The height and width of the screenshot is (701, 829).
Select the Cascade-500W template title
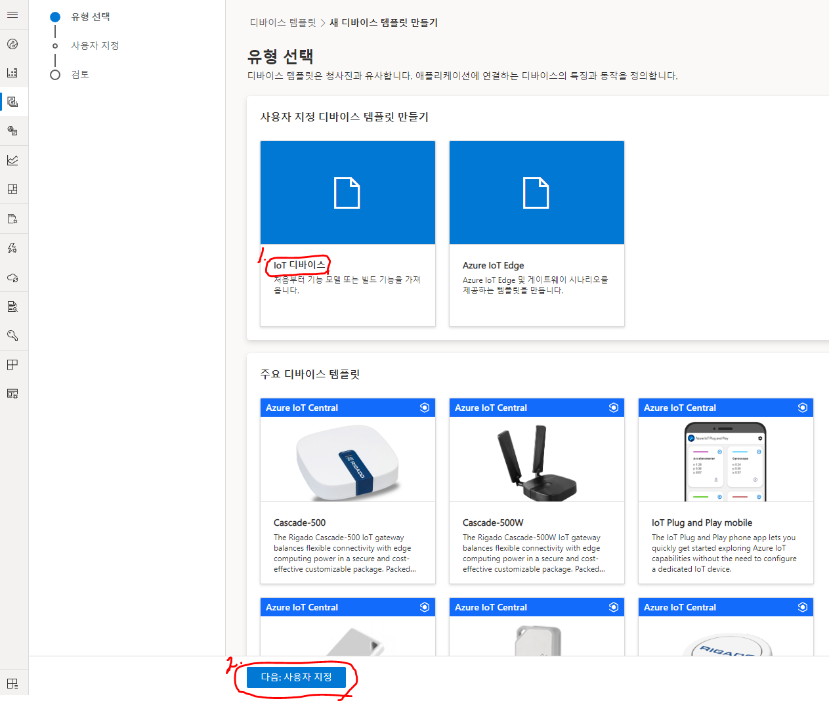coord(493,522)
